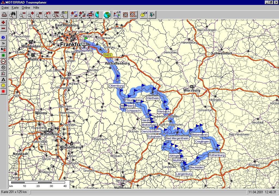Click the red minus button in left sidebar

click(x=3, y=28)
